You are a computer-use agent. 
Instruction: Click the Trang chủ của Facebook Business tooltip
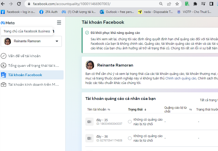point(27,31)
